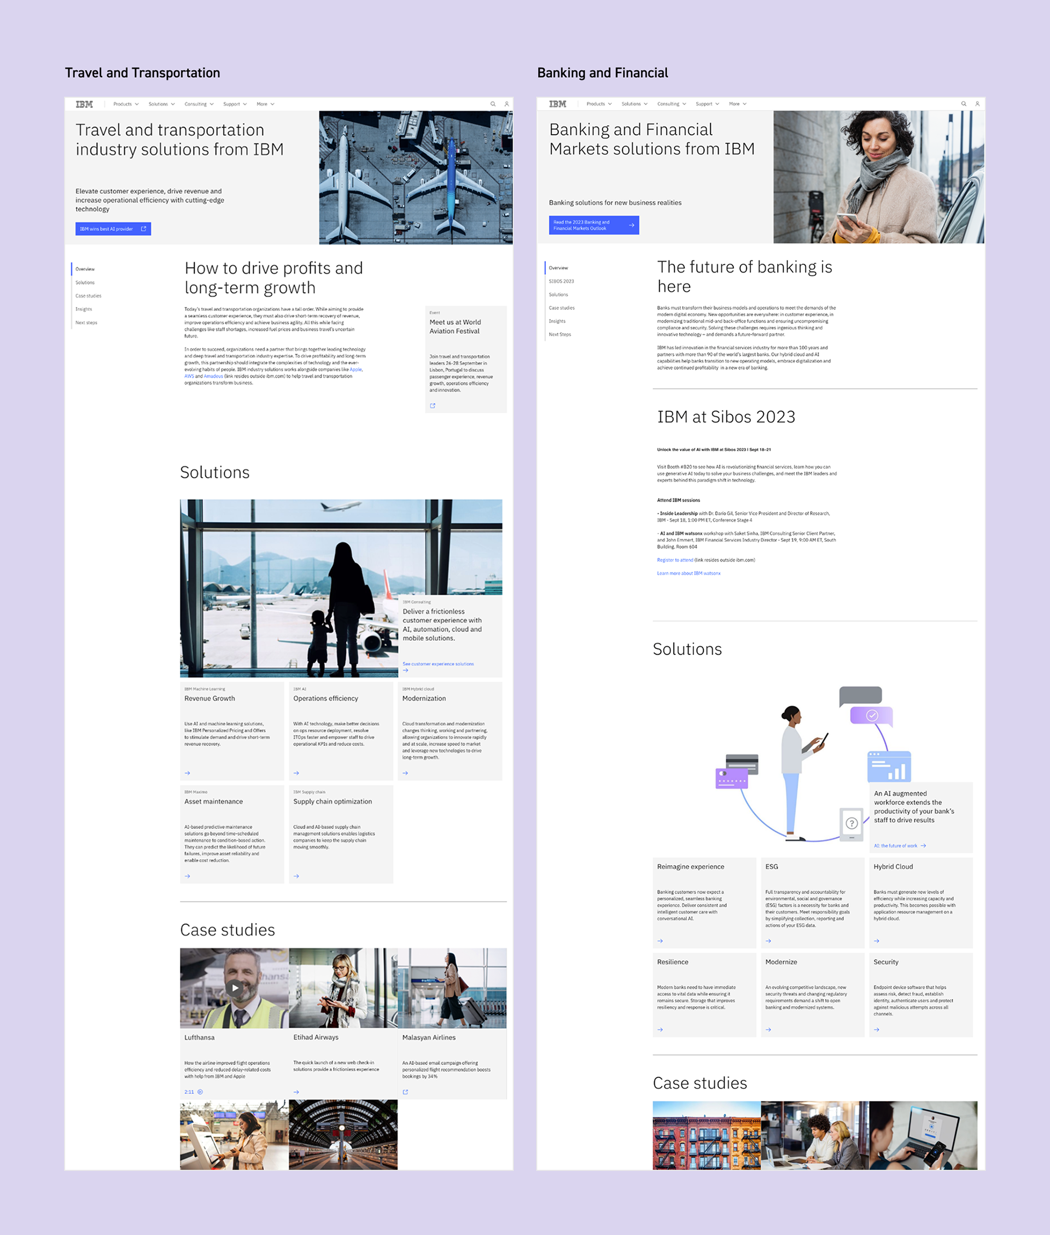The image size is (1050, 1235).
Task: Click user profile icon on Banking page header
Action: pos(977,104)
